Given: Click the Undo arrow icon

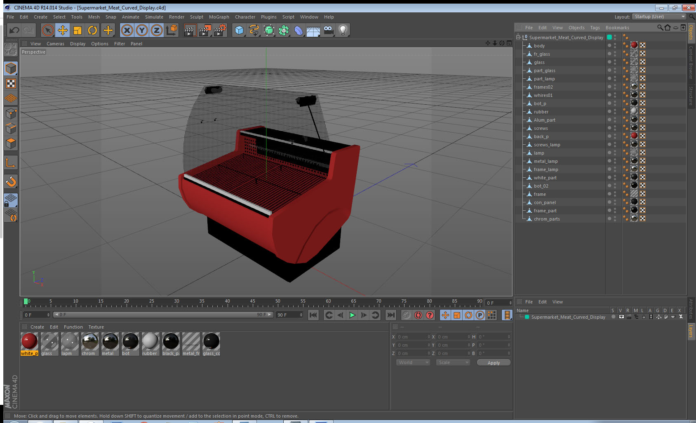Looking at the screenshot, I should [14, 30].
